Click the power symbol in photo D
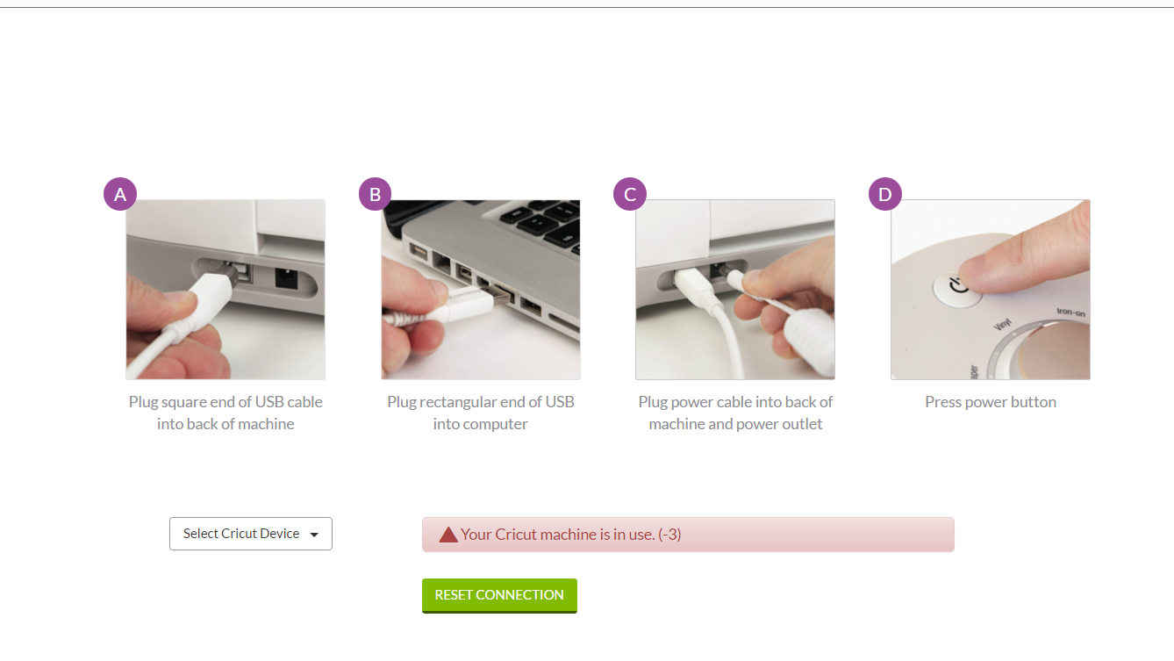Viewport: 1174px width, 661px height. [x=958, y=287]
